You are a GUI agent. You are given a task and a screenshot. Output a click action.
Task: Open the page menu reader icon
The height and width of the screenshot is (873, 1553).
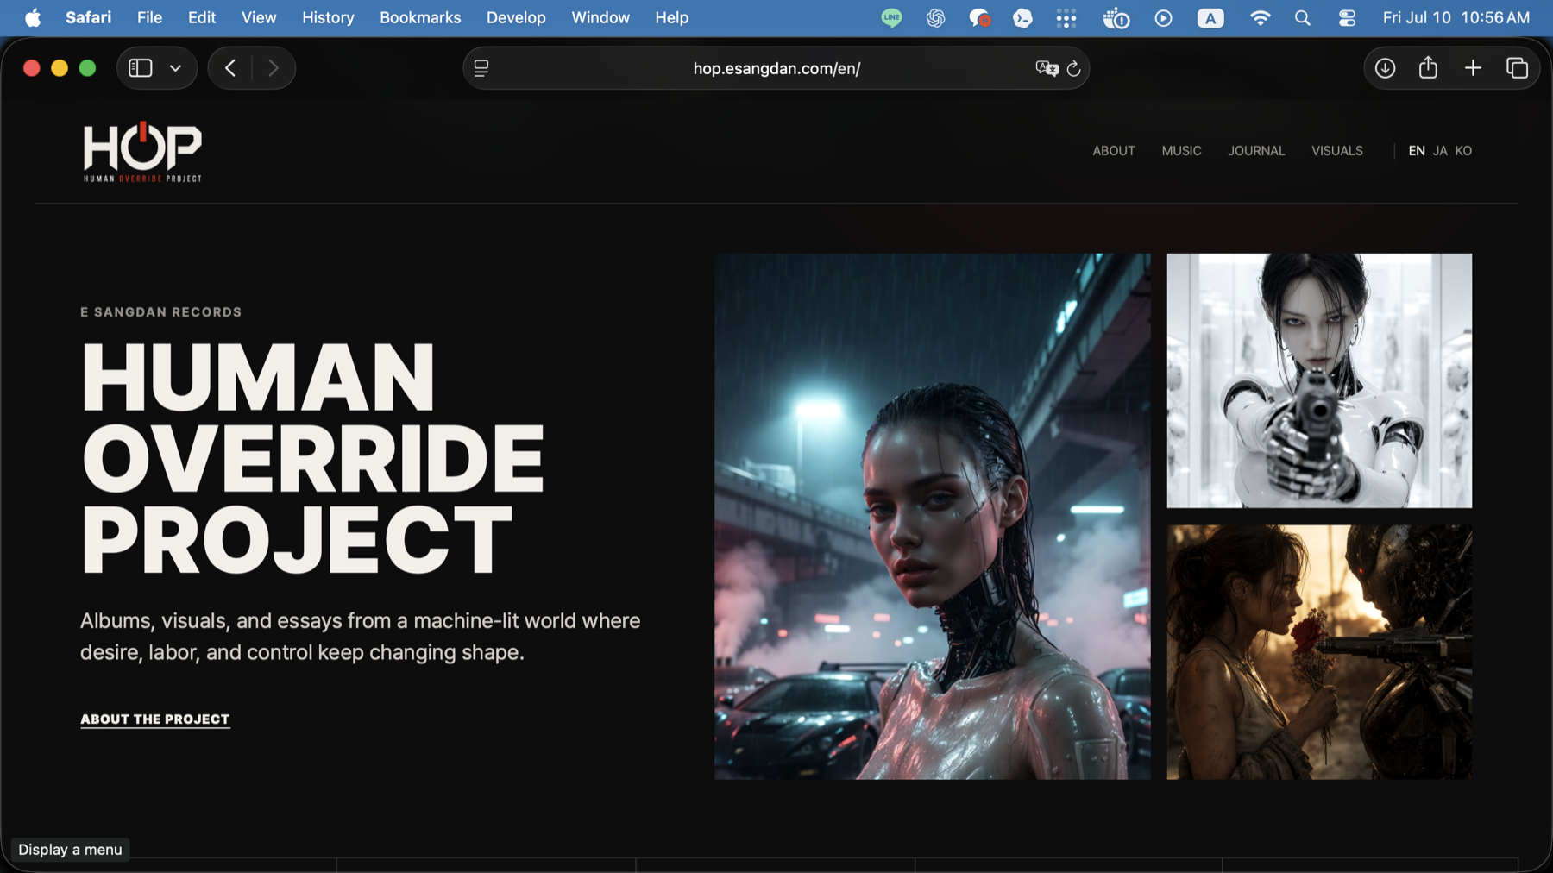[x=481, y=68]
